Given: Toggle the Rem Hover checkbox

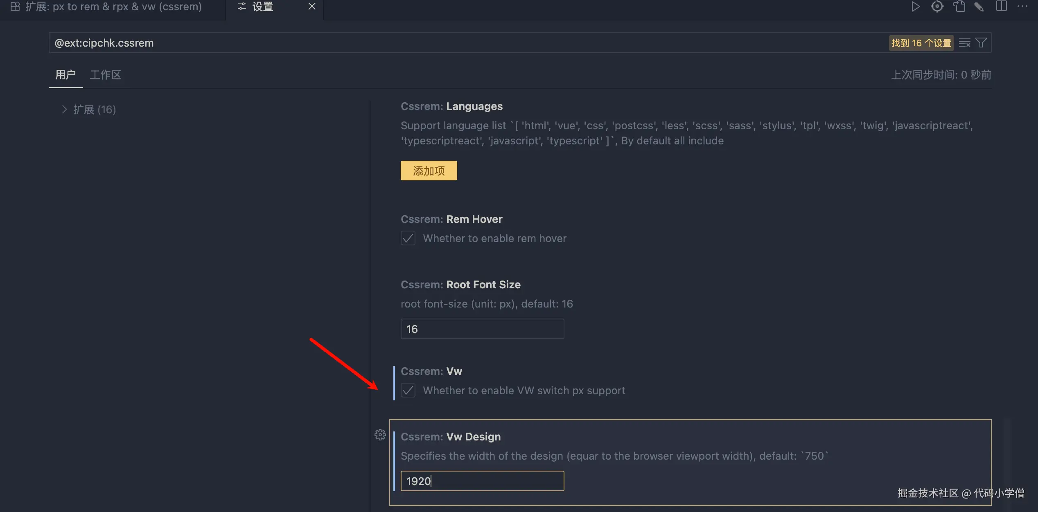Looking at the screenshot, I should [x=408, y=238].
